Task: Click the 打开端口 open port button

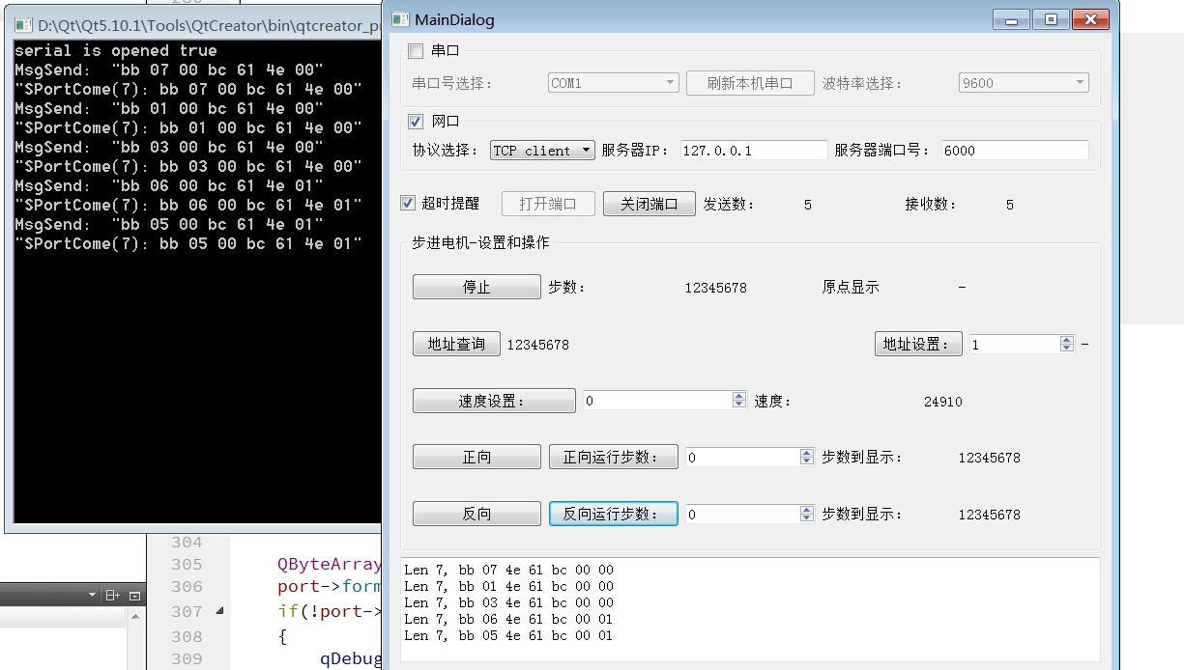Action: coord(548,204)
